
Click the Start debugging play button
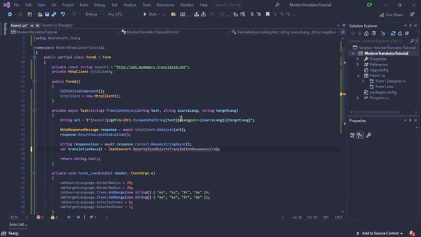(x=145, y=14)
